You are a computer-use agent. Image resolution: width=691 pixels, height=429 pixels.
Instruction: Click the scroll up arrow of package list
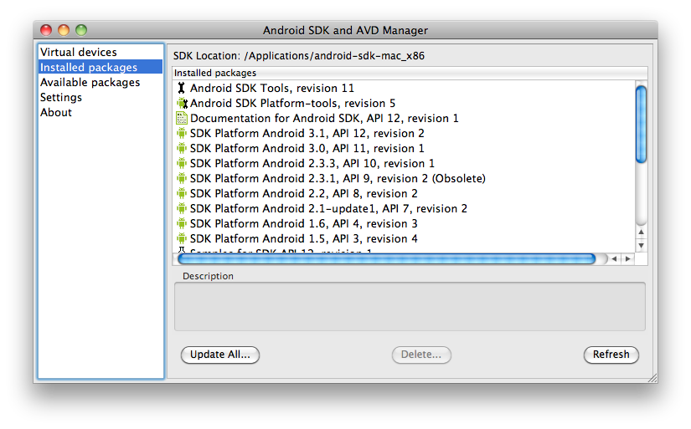(x=642, y=232)
